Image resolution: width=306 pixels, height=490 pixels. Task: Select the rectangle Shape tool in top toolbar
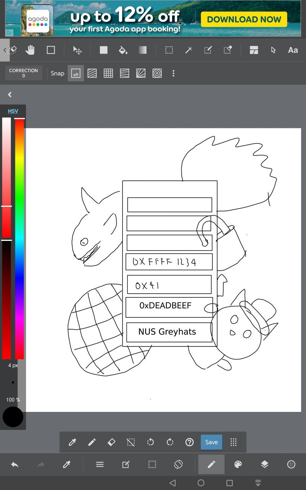pos(51,50)
